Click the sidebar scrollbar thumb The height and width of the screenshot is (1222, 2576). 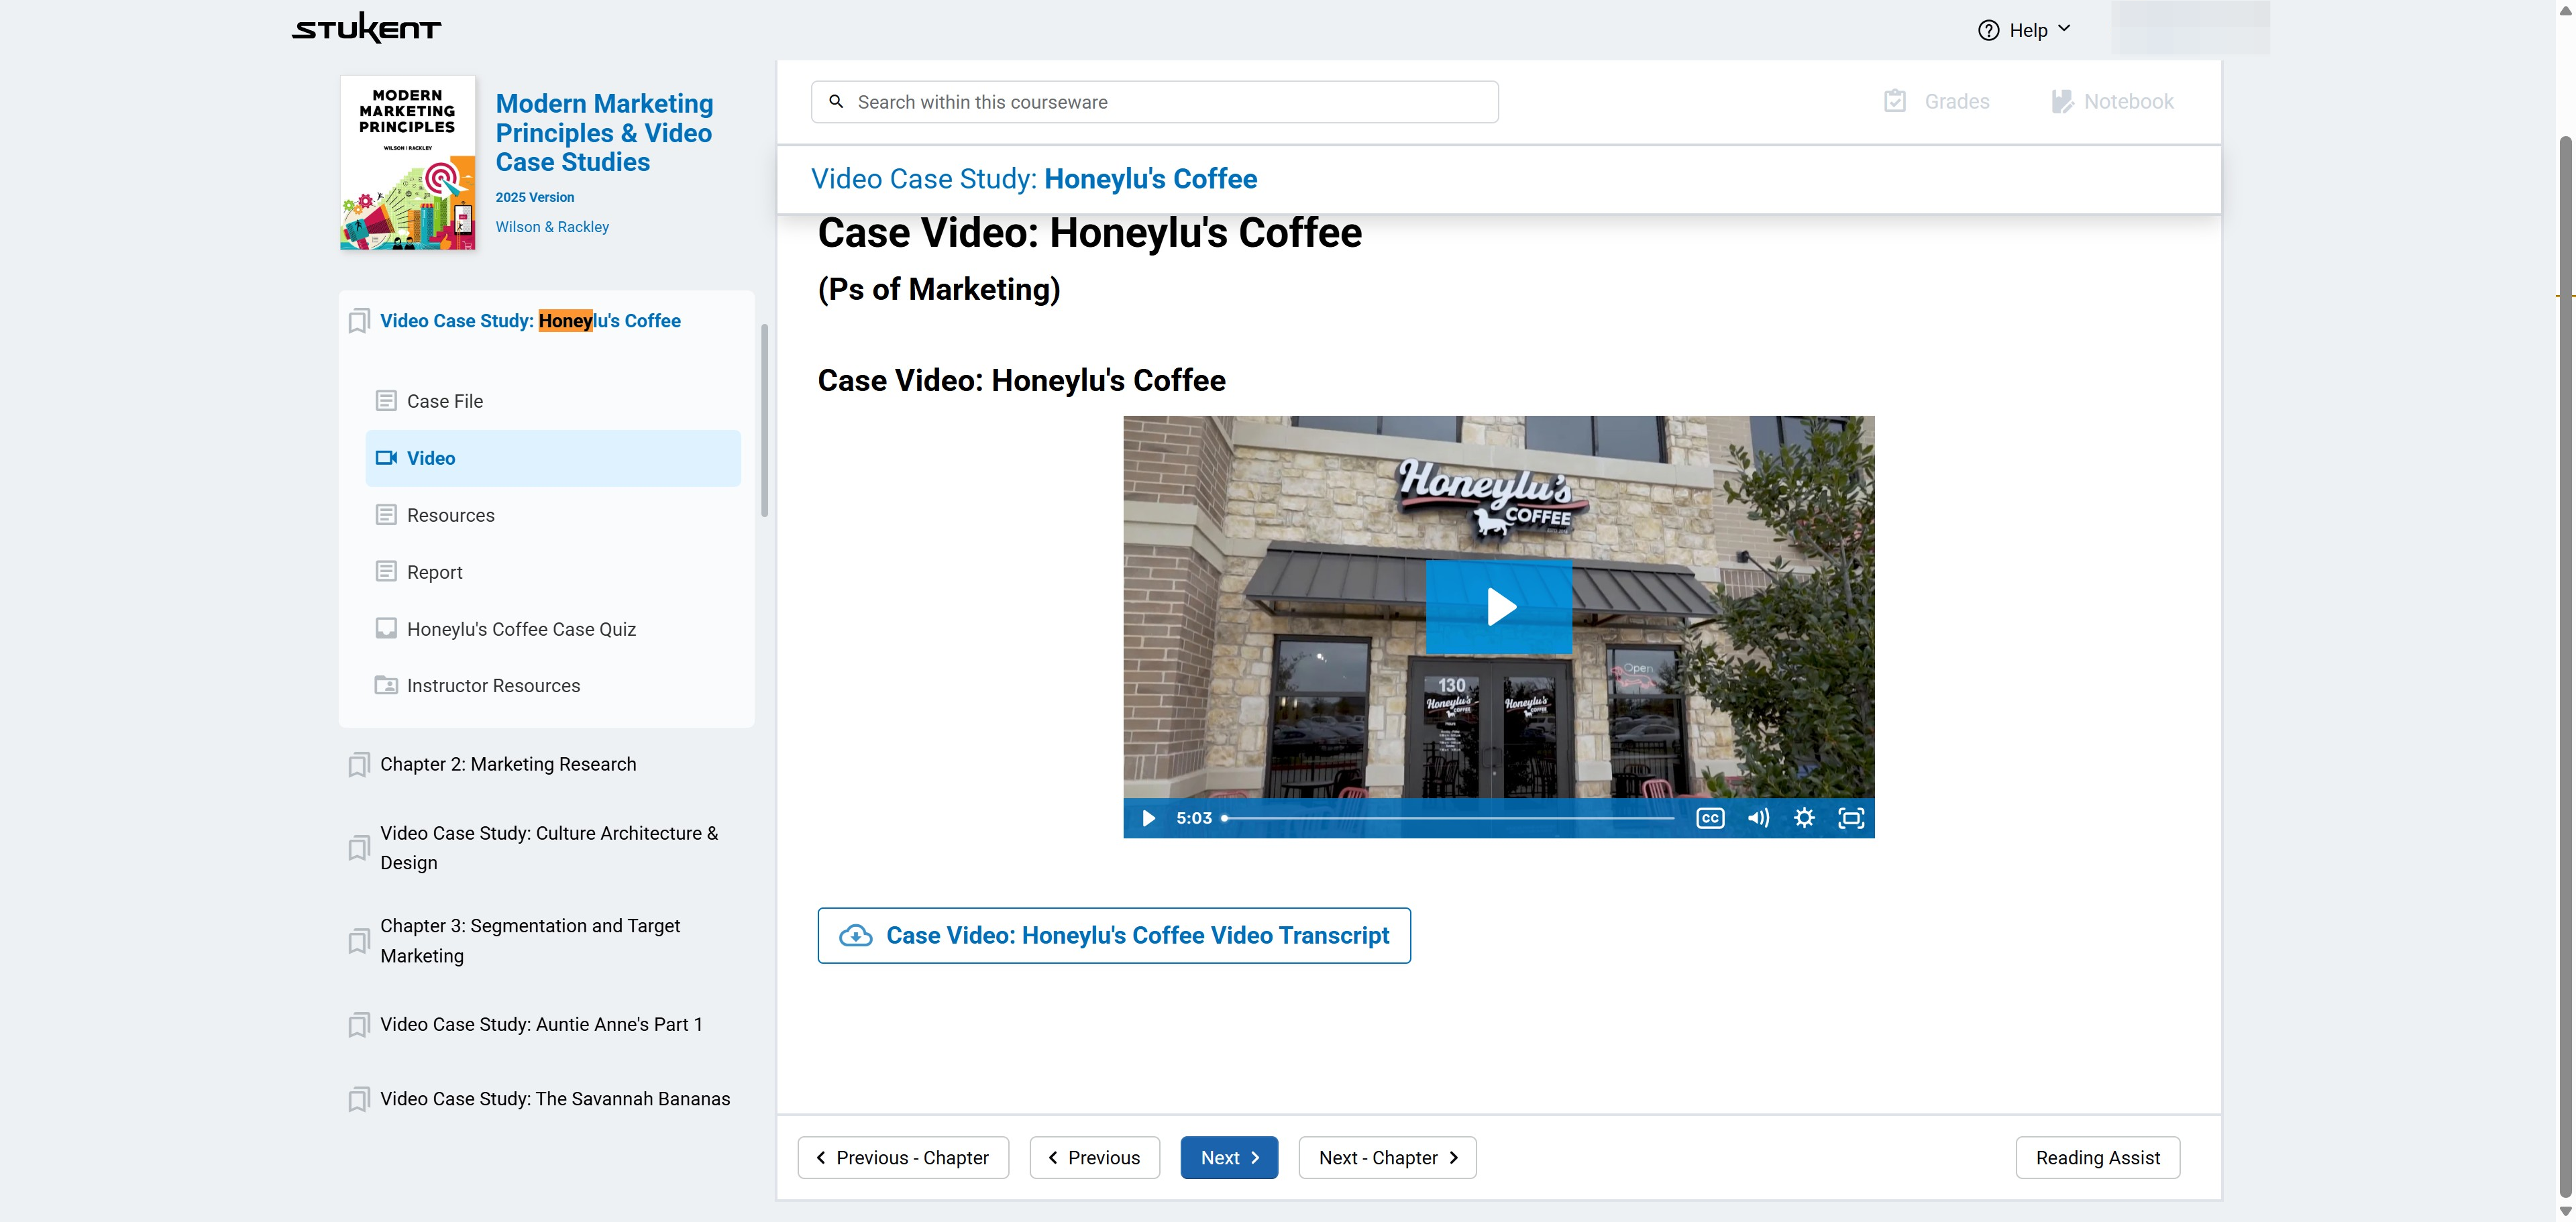764,420
